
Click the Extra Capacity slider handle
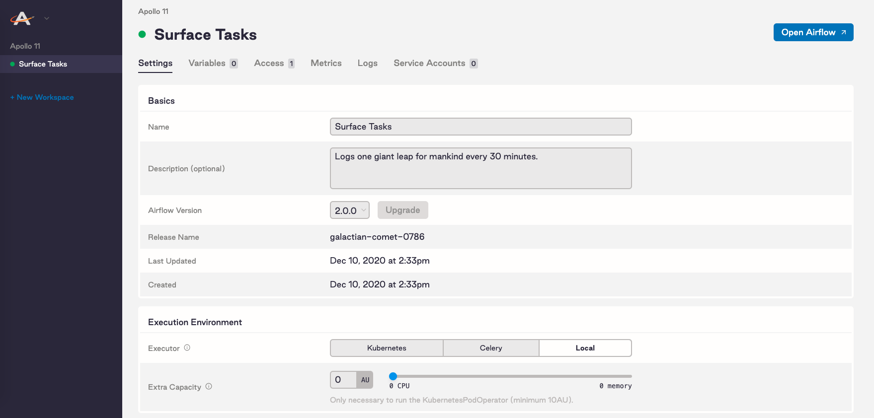click(393, 376)
